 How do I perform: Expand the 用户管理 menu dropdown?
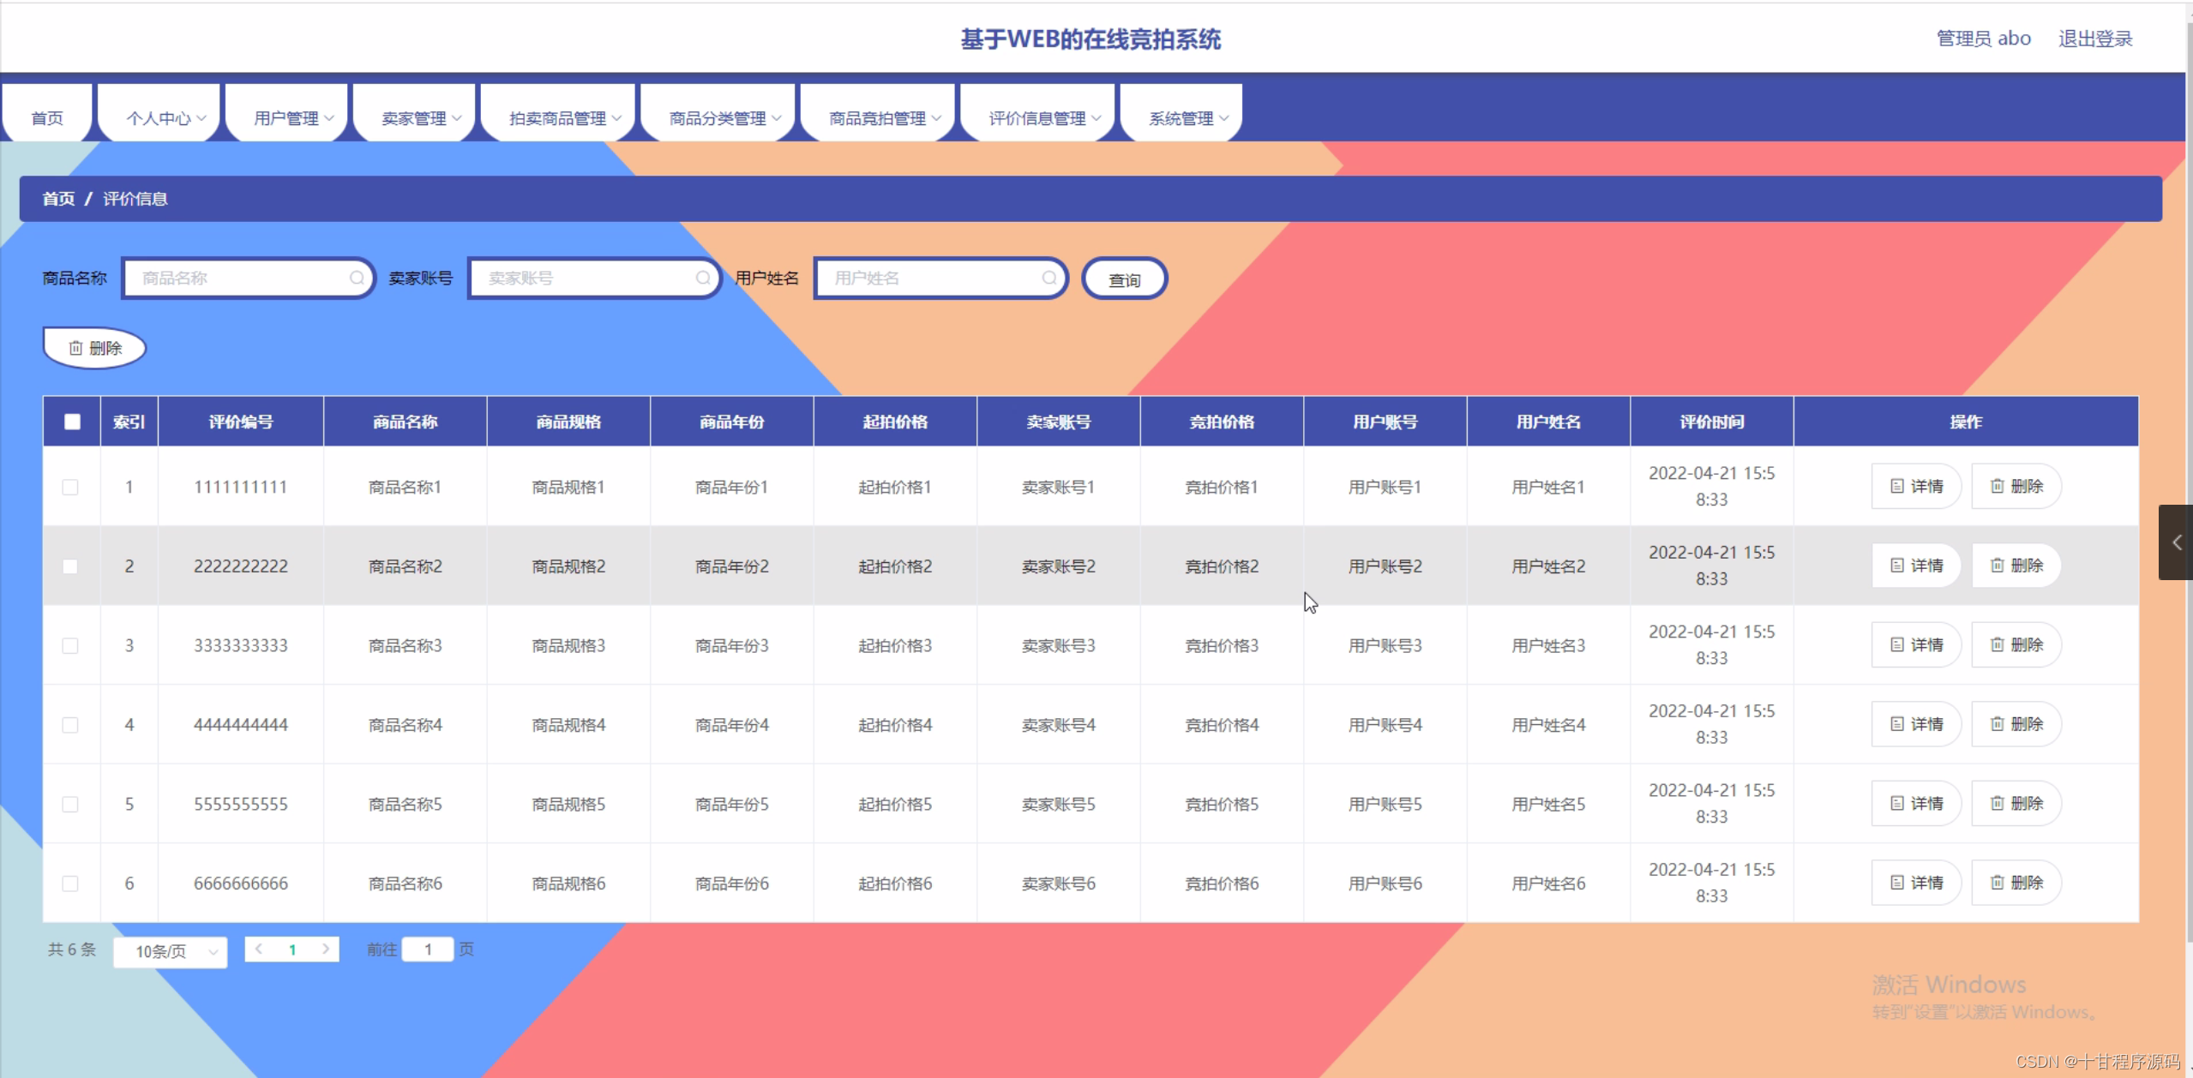[x=292, y=118]
